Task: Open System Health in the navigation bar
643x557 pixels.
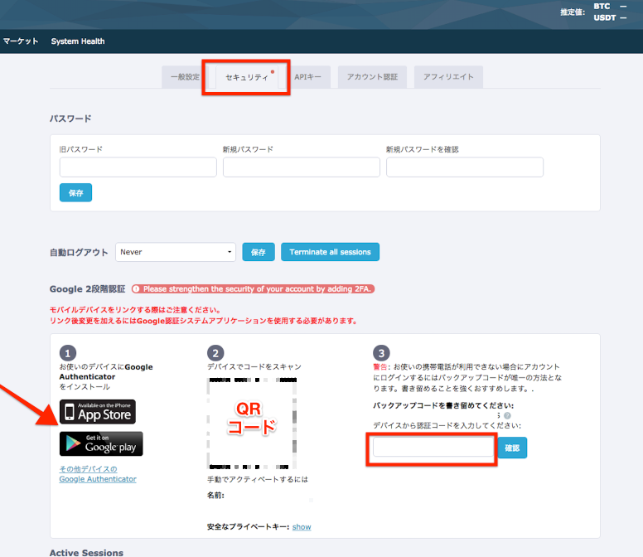Action: 78,41
